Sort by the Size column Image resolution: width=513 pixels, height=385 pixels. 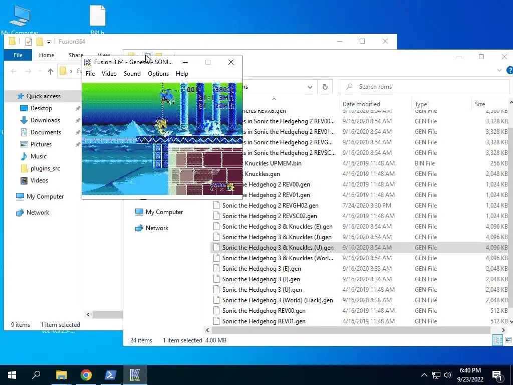(x=479, y=104)
